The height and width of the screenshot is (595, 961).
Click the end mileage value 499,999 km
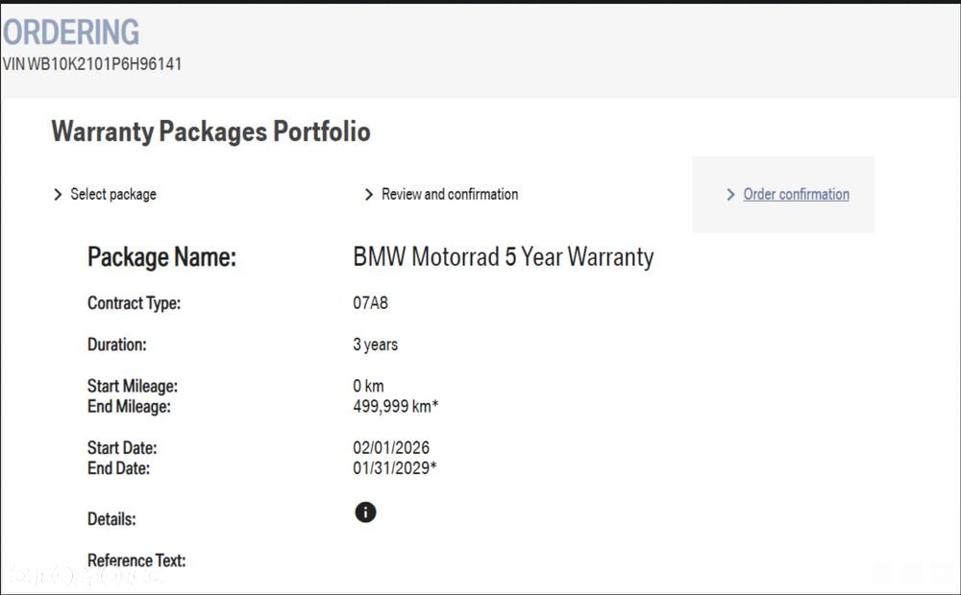(395, 407)
